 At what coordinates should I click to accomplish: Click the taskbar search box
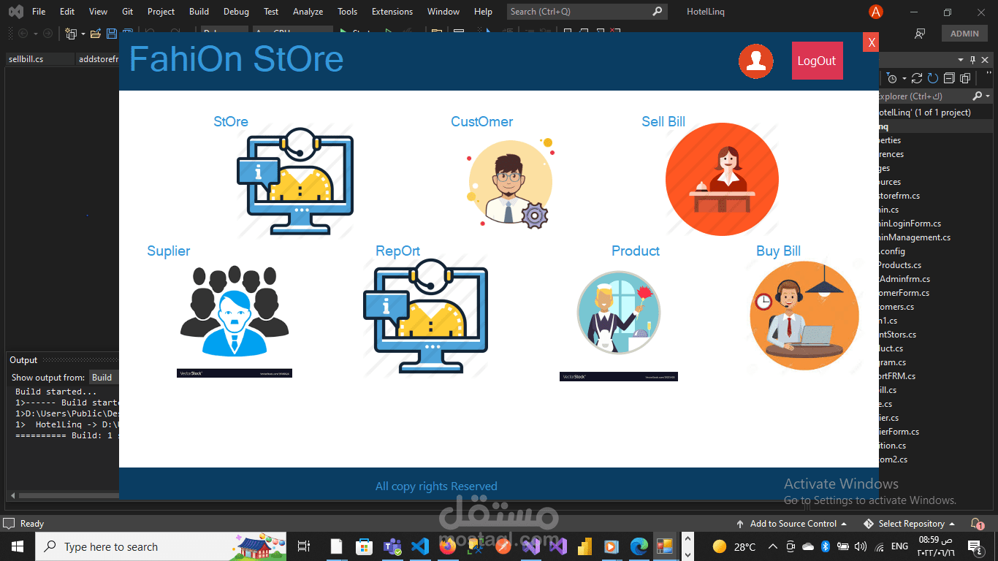tap(161, 546)
